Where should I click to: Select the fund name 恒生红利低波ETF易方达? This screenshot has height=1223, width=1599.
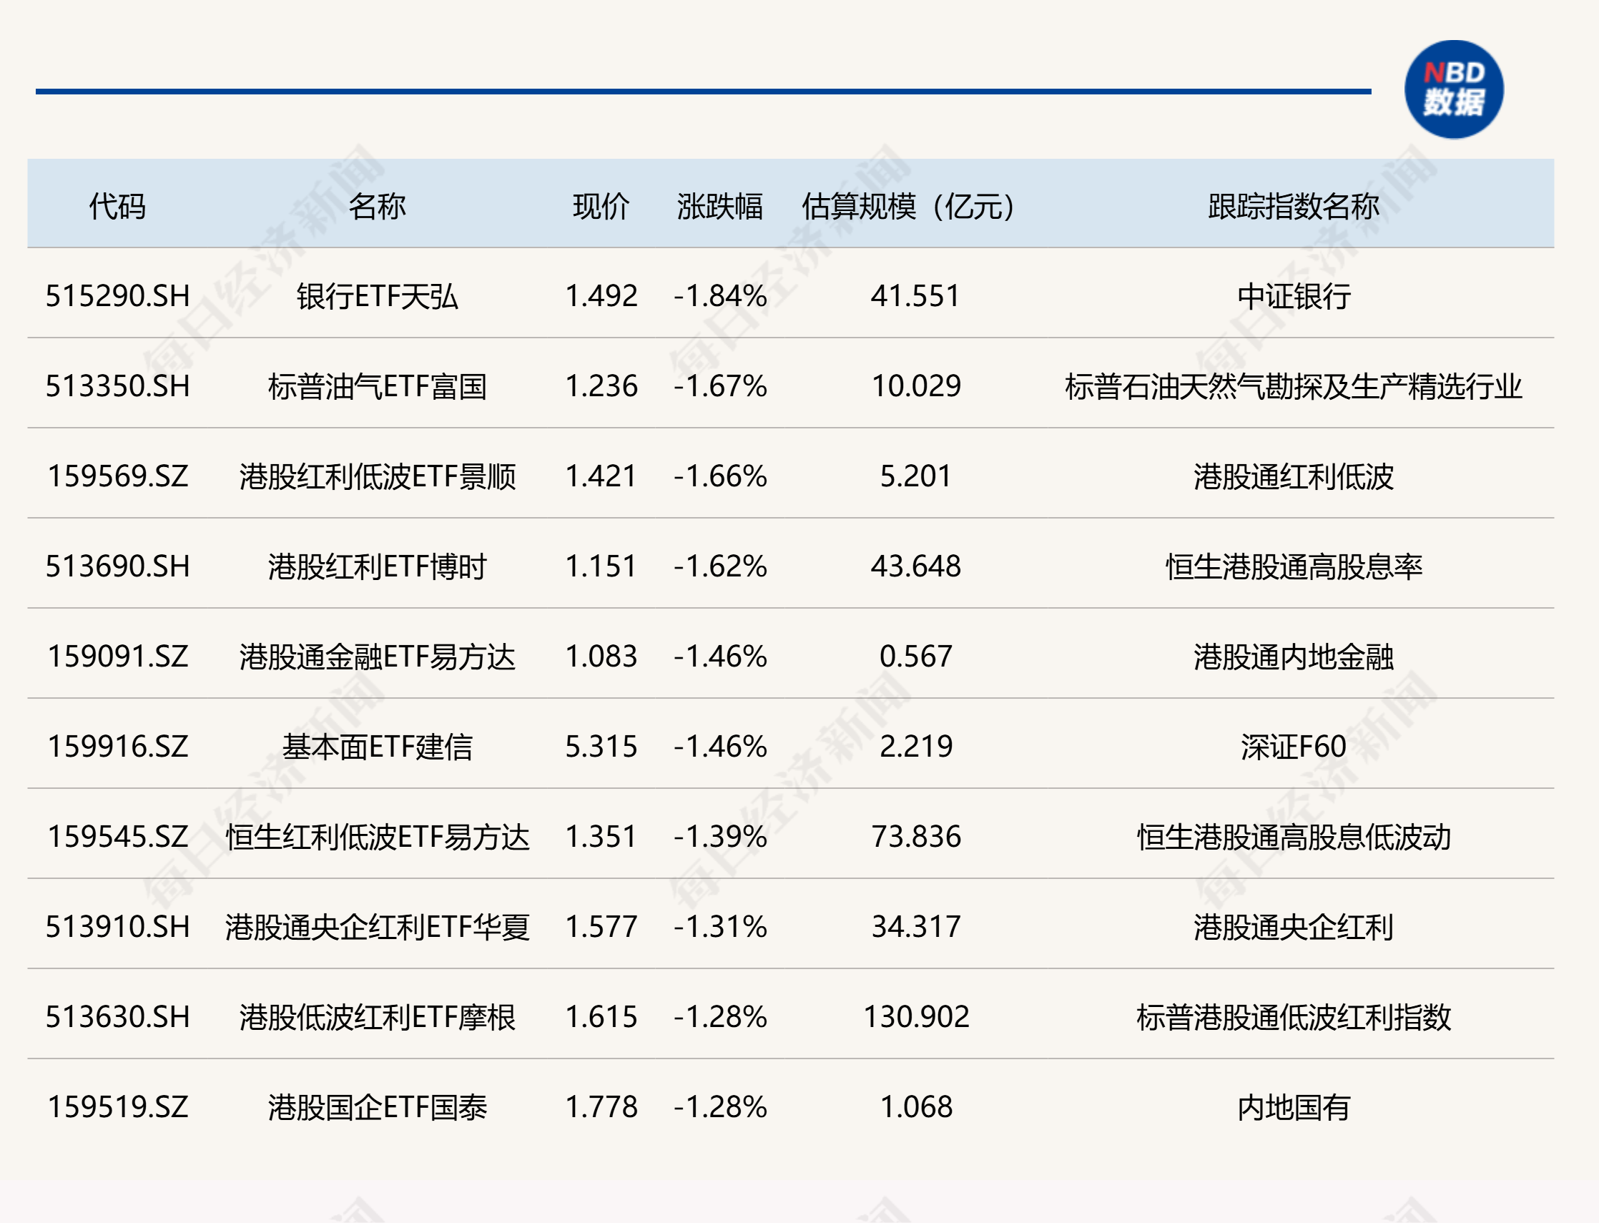377,838
